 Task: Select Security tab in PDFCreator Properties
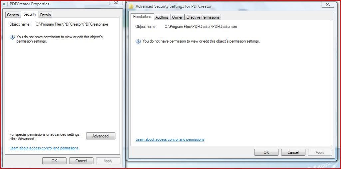point(30,14)
